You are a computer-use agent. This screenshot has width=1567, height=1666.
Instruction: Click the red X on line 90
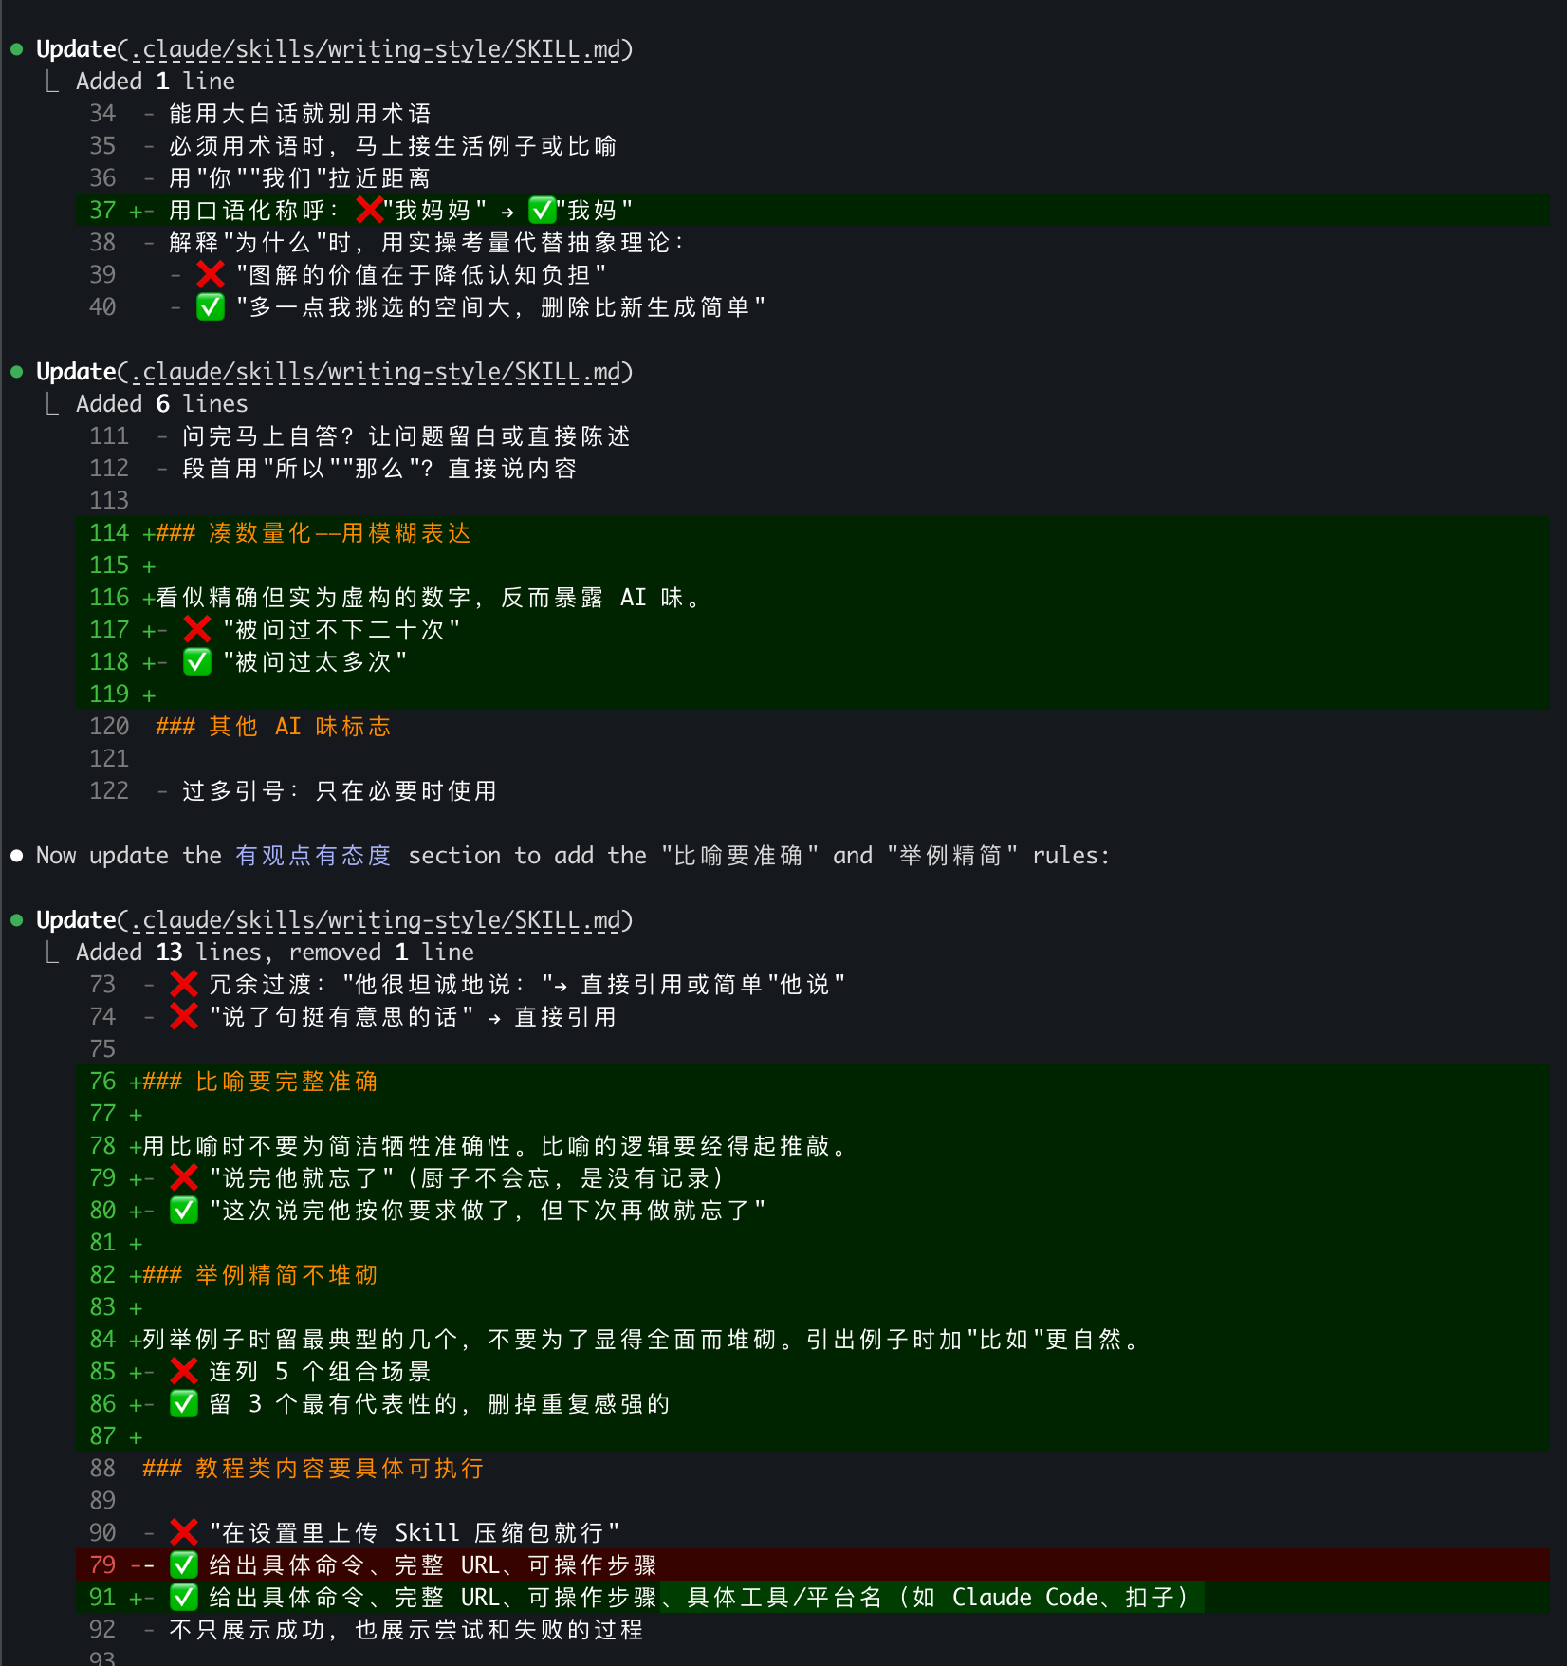183,1533
